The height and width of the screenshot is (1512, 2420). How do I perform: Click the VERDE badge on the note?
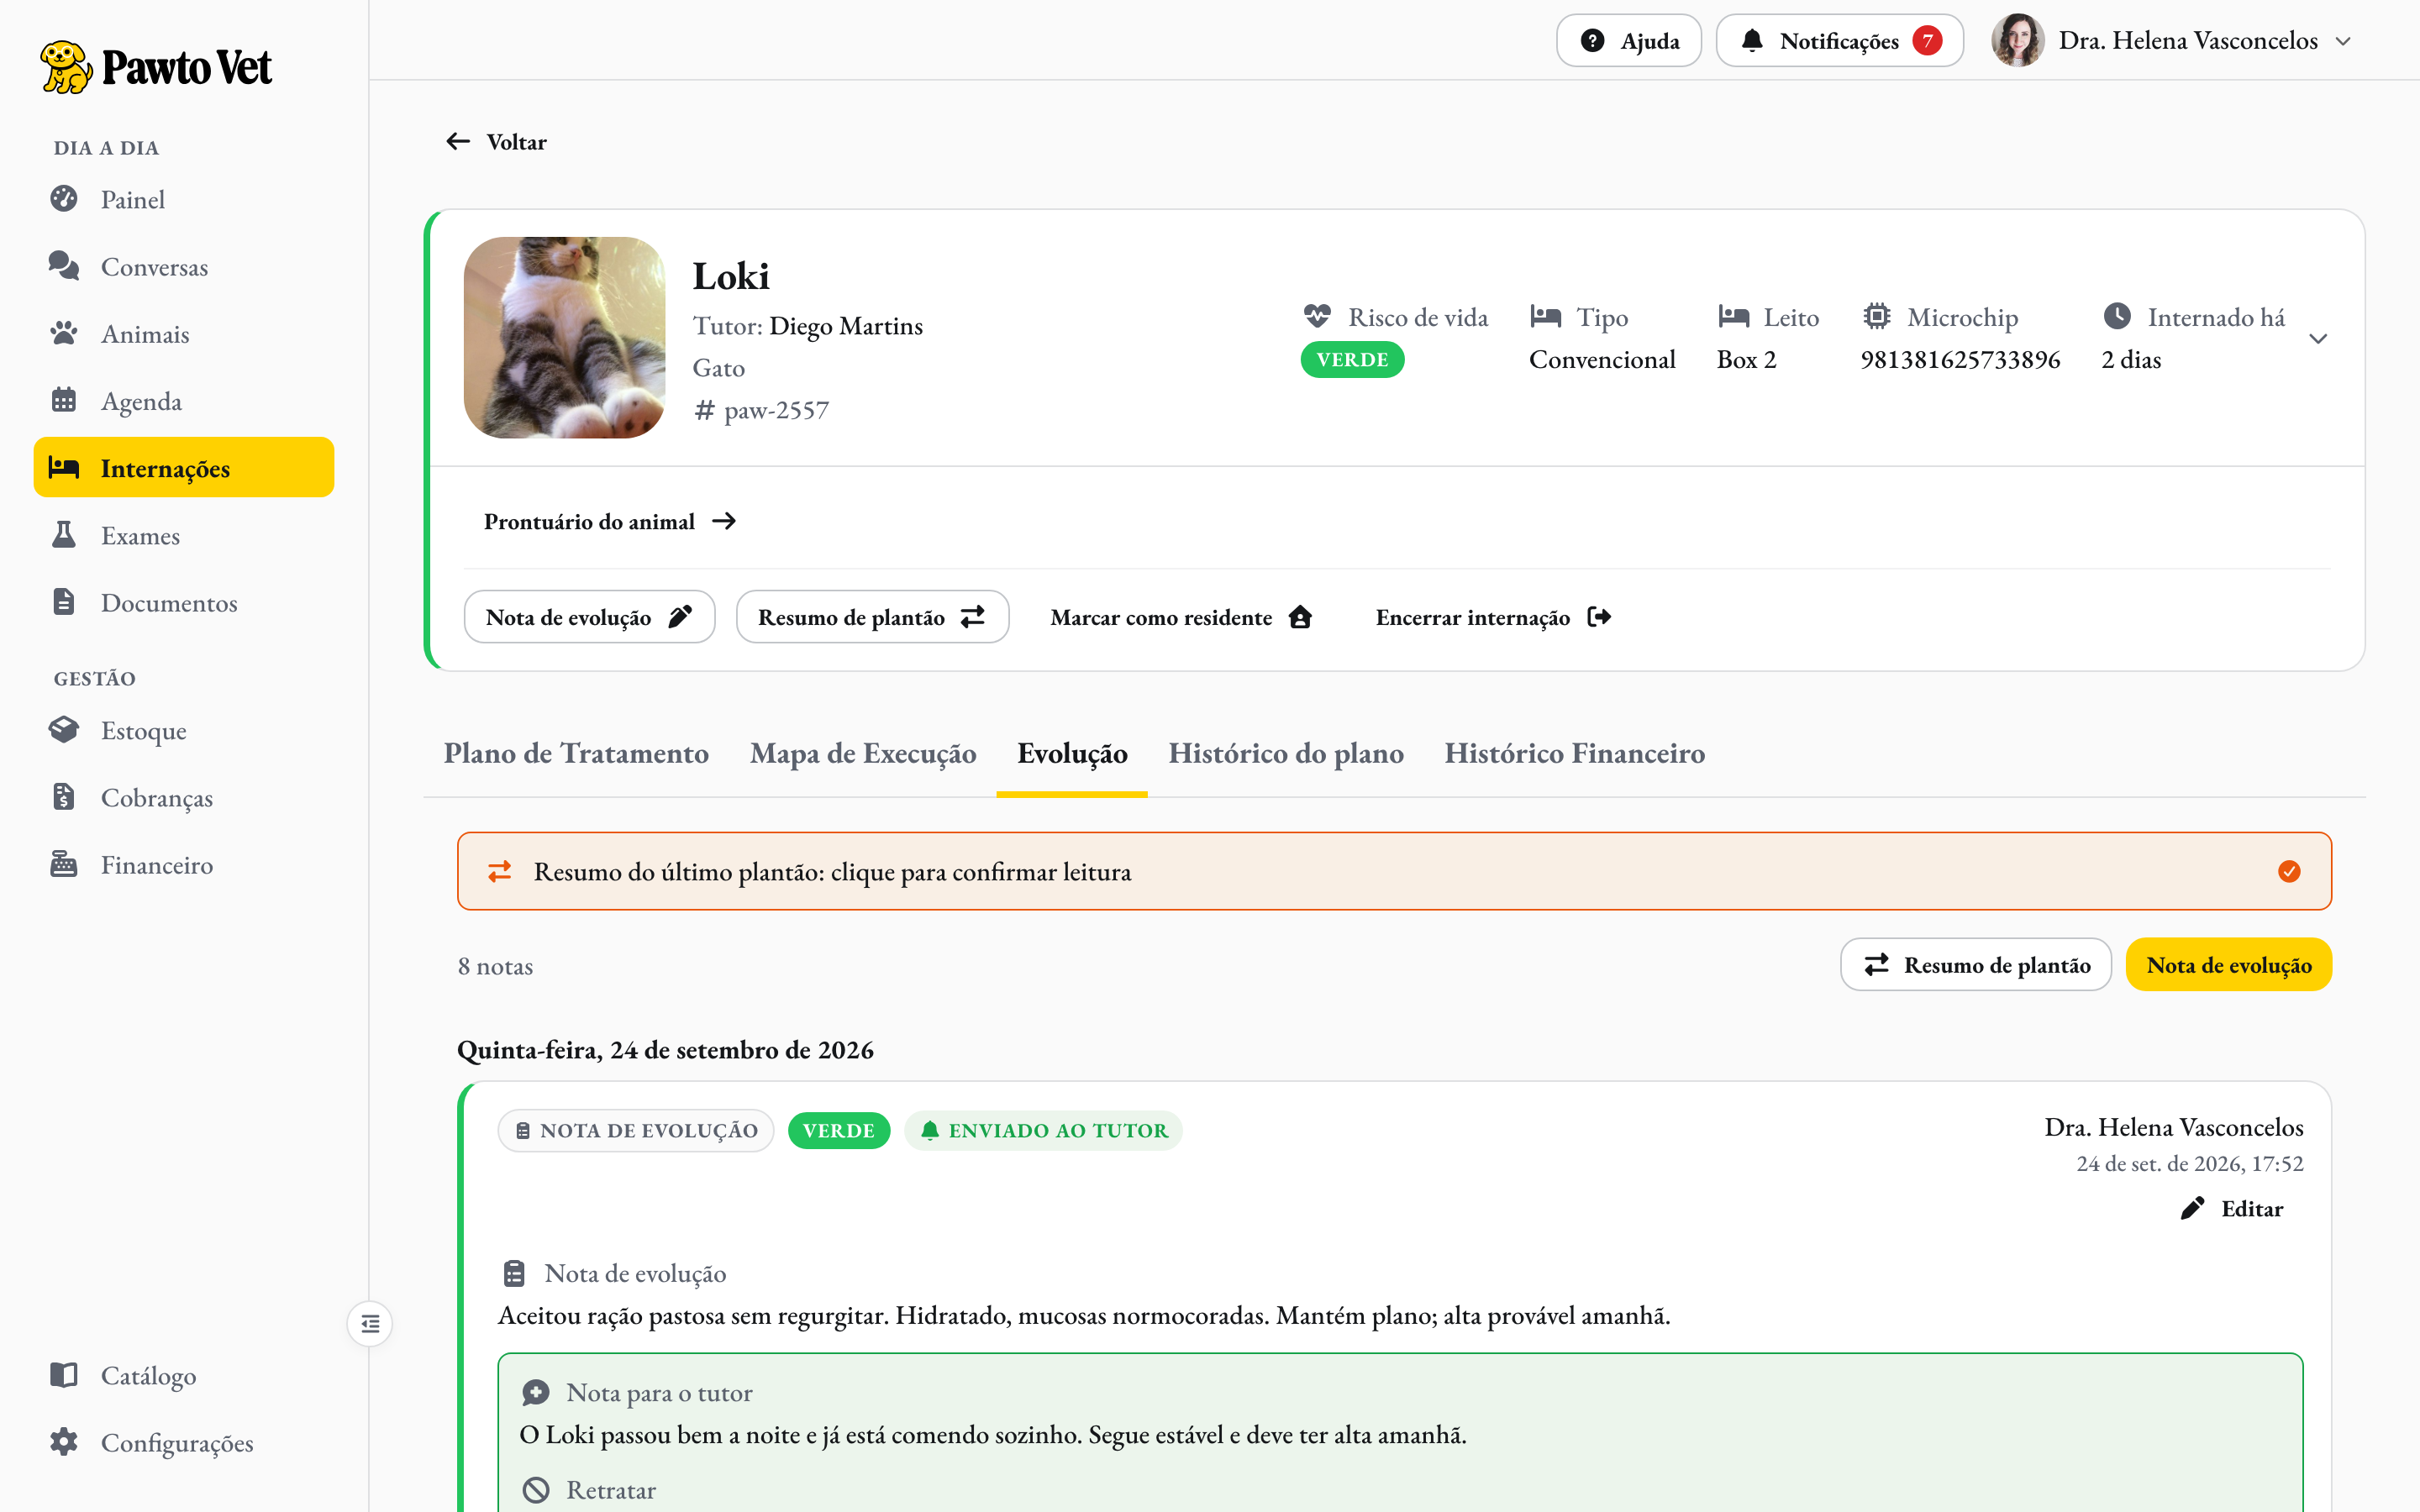(x=839, y=1131)
